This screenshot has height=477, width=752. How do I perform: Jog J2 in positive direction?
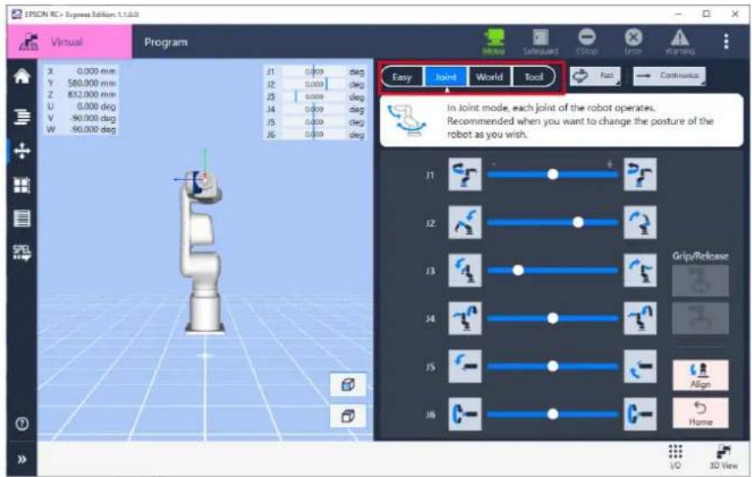pyautogui.click(x=640, y=222)
